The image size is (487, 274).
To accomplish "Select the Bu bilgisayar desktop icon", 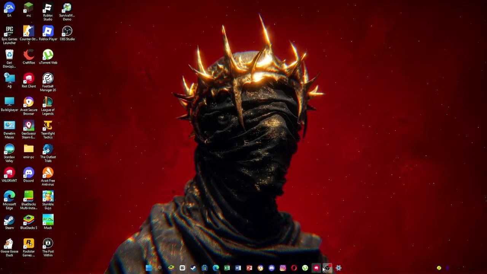I will [10, 105].
